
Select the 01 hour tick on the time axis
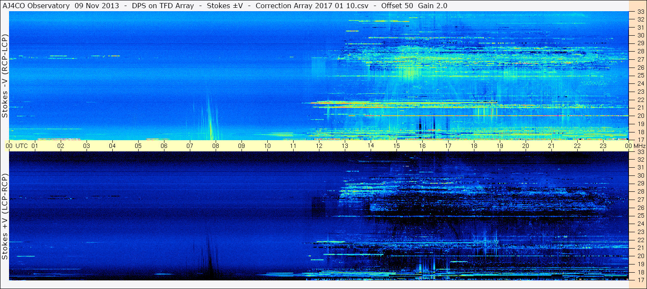[x=35, y=146]
